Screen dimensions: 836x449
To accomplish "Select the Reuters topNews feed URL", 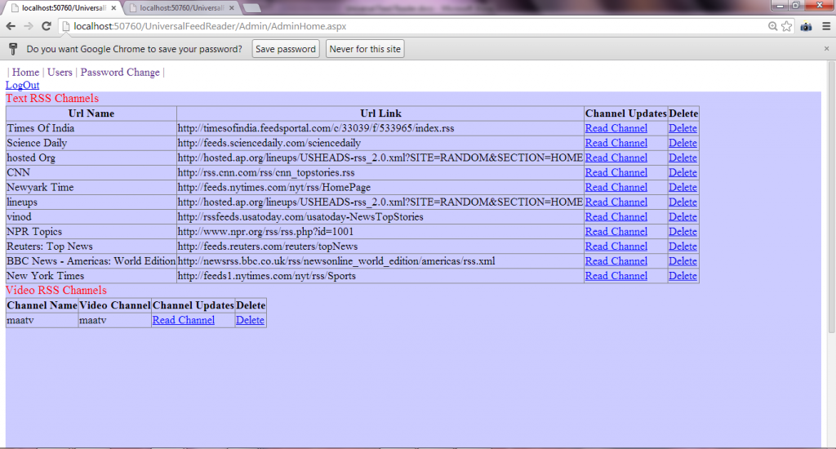I will (x=268, y=247).
